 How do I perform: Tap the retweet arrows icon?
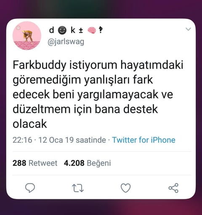(x=78, y=188)
